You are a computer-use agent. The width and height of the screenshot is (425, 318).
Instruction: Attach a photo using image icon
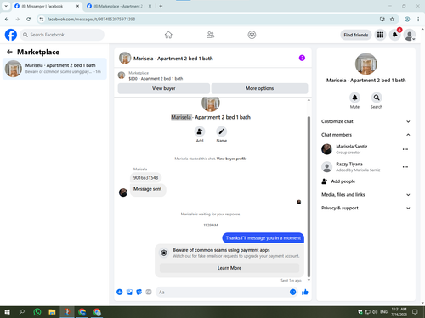(129, 292)
